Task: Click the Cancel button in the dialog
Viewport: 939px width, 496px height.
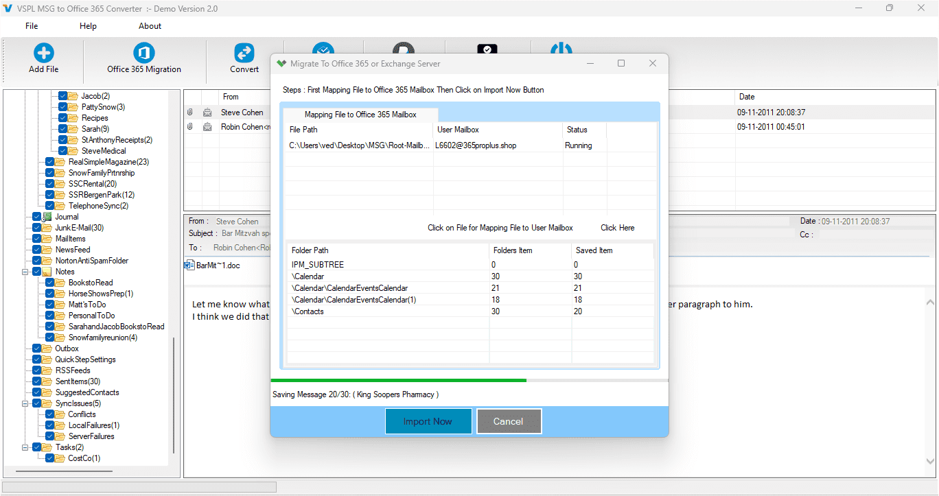Action: (508, 421)
